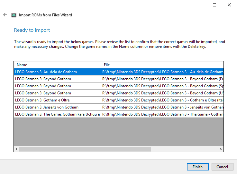
Task: Select LEGO Batman 3: Jenseits von Gotham
Action: [x=58, y=107]
